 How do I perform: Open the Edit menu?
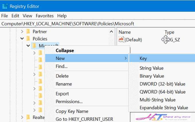(15, 16)
